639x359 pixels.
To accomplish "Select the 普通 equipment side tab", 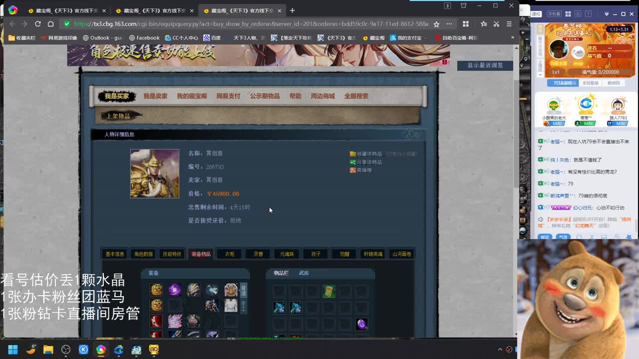I will click(x=244, y=290).
